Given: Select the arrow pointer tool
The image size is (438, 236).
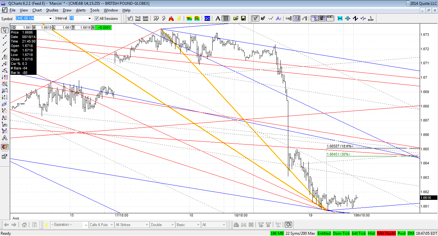Looking at the screenshot, I should (5, 30).
